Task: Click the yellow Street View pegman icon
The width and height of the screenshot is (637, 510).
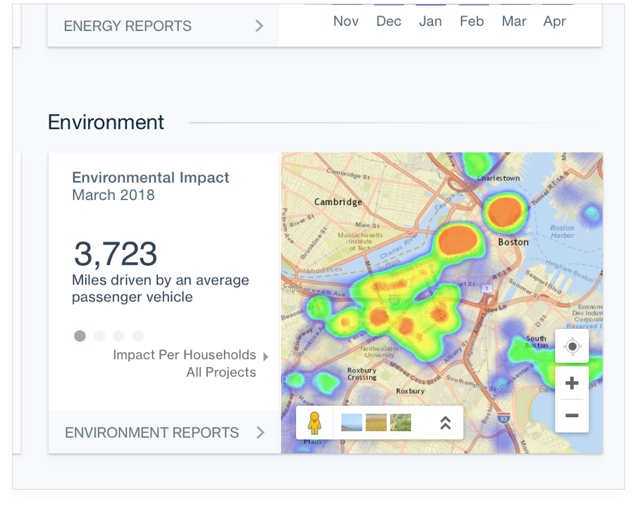Action: 314,423
